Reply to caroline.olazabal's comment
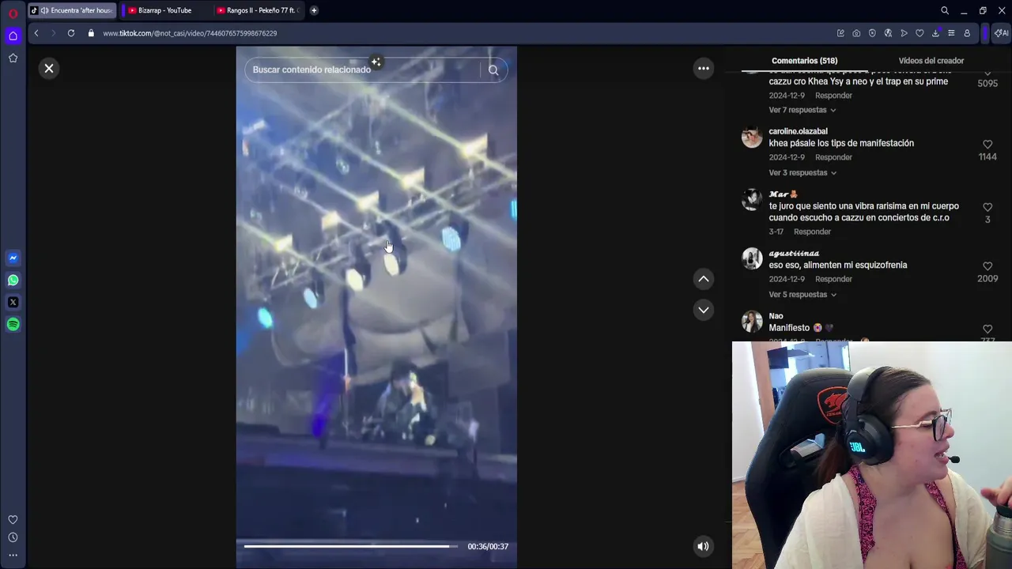 pyautogui.click(x=833, y=157)
